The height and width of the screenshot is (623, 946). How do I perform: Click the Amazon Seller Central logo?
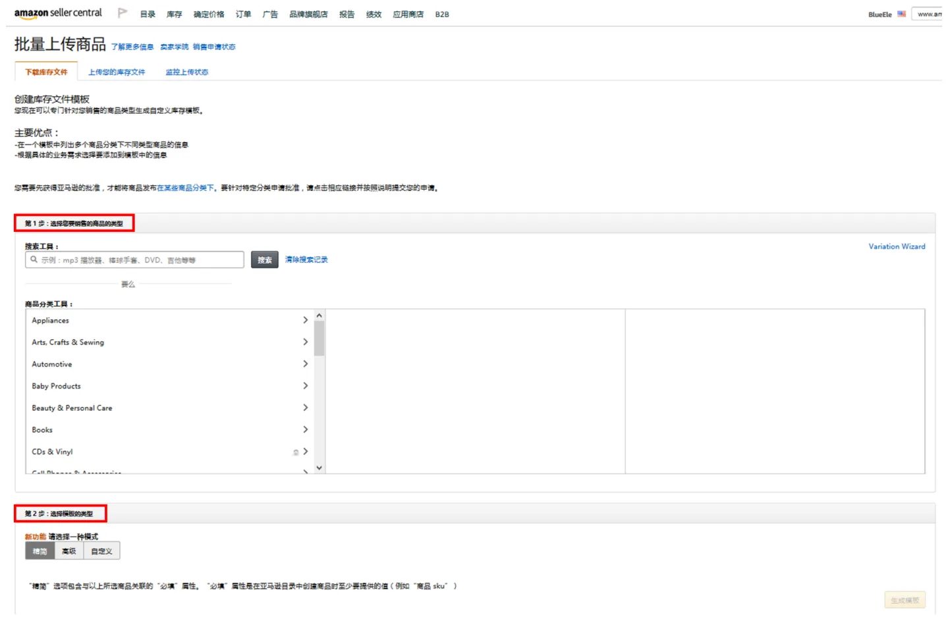[58, 13]
